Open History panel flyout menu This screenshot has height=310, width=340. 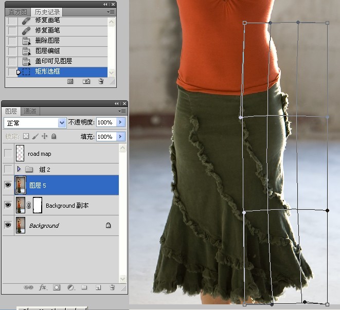pos(111,12)
